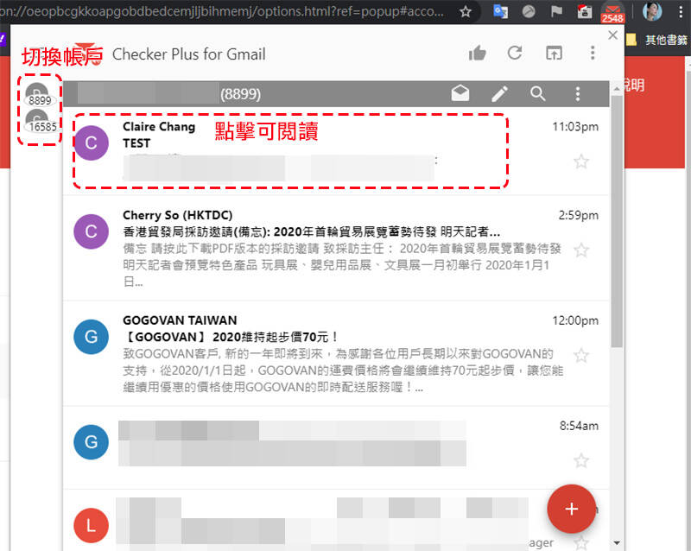Image resolution: width=691 pixels, height=551 pixels.
Task: Search mail with the magnifier icon
Action: coord(537,93)
